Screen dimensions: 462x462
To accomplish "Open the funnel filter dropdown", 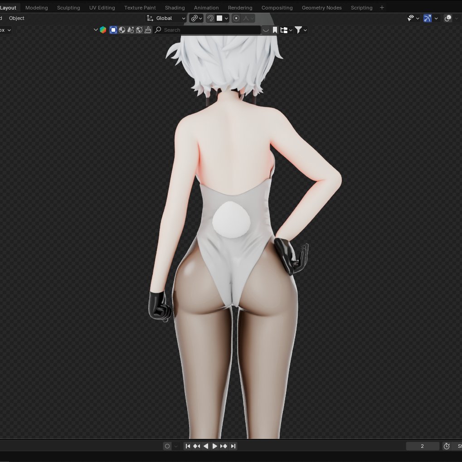I will pyautogui.click(x=301, y=30).
